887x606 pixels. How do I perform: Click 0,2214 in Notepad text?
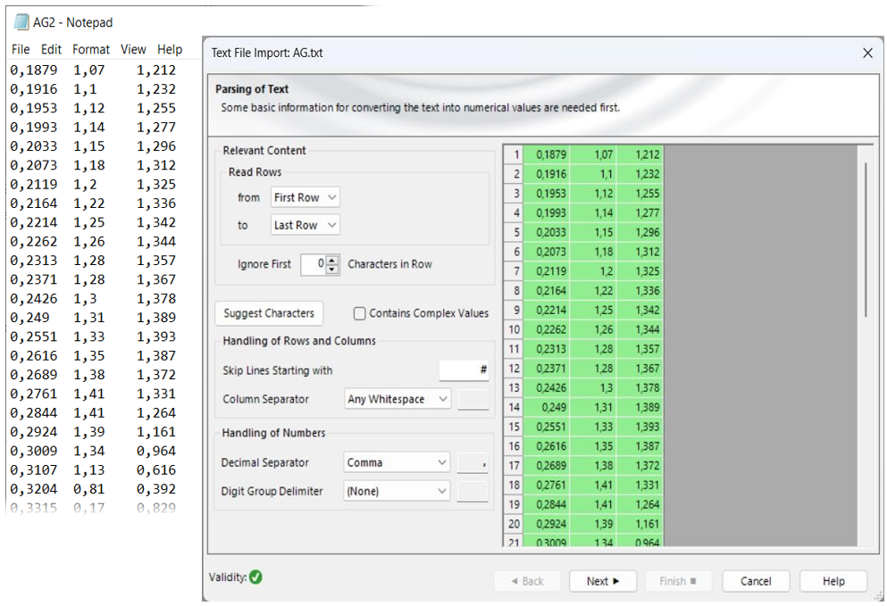(x=33, y=223)
